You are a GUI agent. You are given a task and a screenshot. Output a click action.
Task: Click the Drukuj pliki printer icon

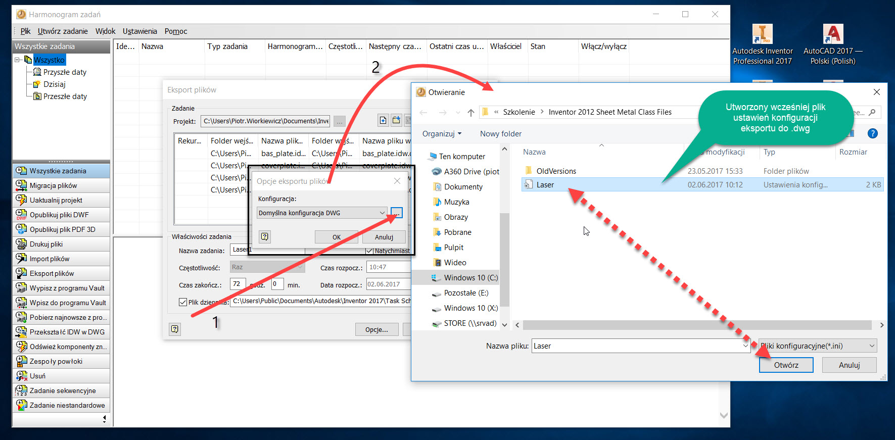[21, 244]
